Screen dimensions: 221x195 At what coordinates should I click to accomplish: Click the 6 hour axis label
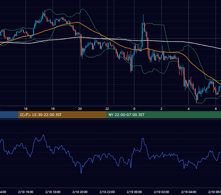click(216, 109)
